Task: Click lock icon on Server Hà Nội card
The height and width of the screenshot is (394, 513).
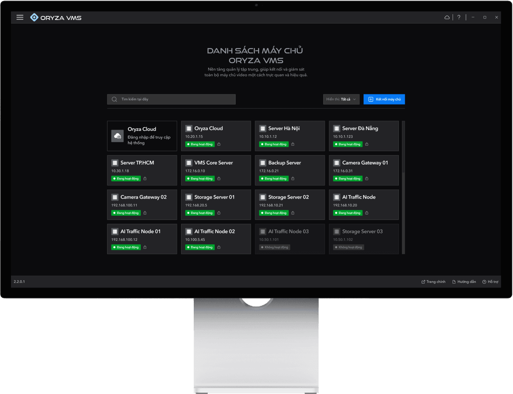Action: pos(293,144)
